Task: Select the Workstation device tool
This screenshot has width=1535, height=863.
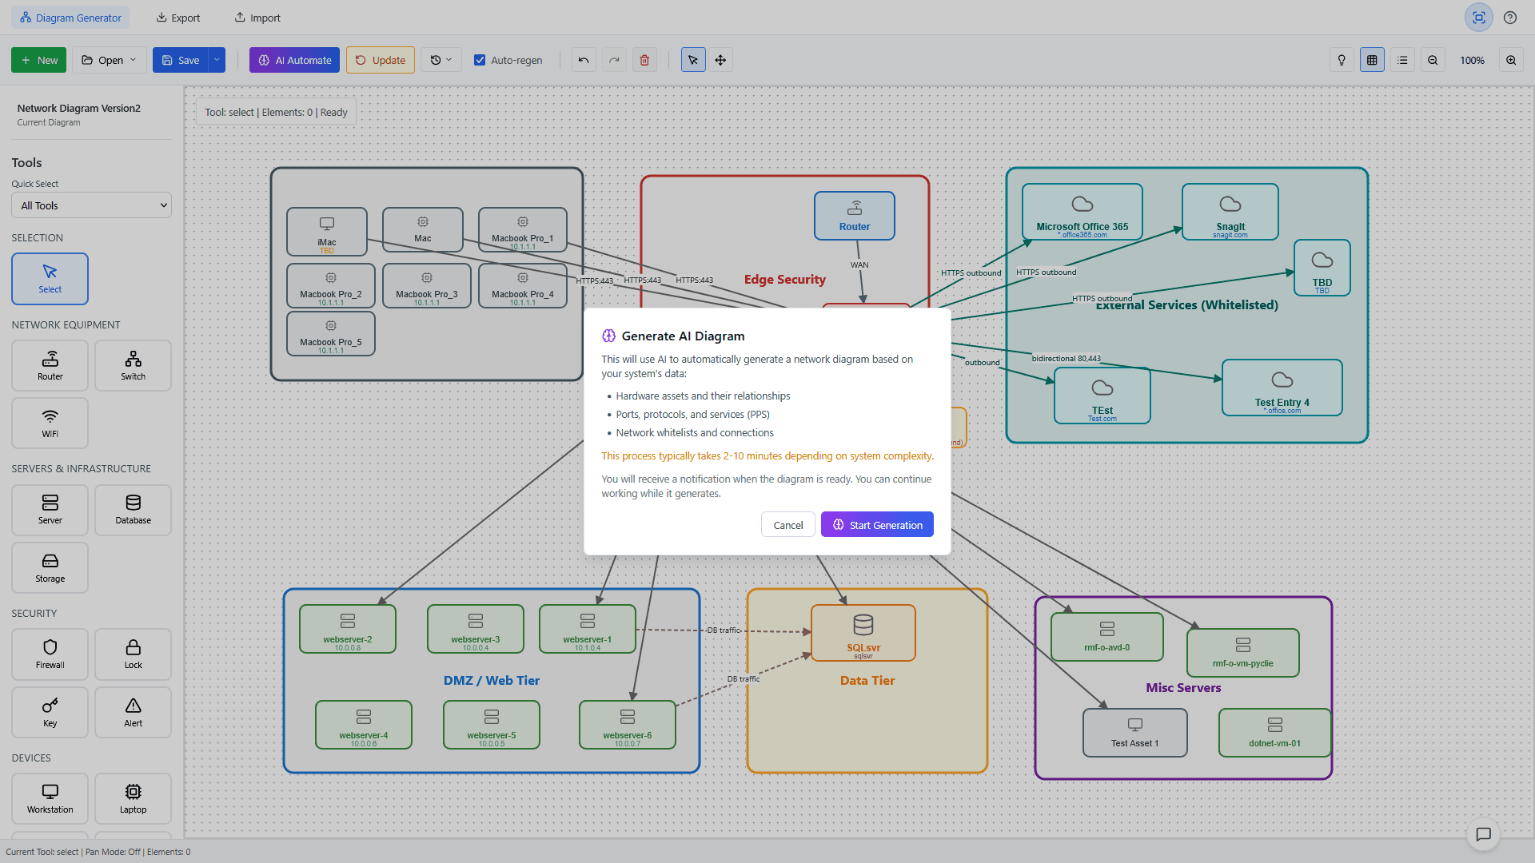Action: click(x=50, y=798)
